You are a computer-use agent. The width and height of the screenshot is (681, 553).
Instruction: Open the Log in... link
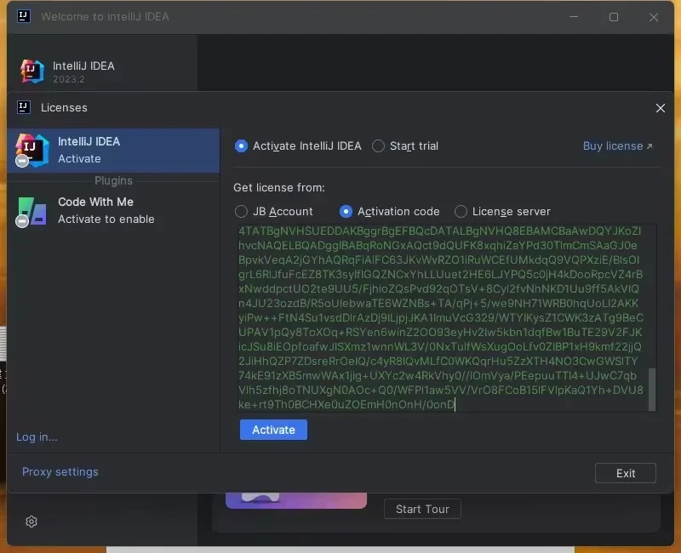[37, 436]
